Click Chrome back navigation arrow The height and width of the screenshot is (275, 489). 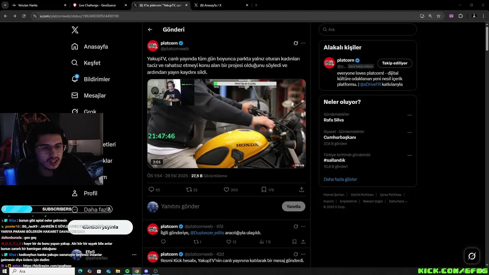pyautogui.click(x=5, y=16)
